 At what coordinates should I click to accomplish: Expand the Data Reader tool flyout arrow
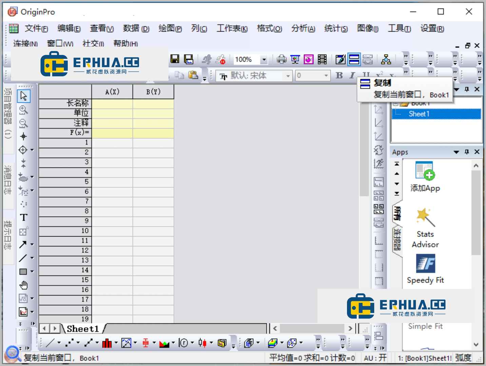(x=32, y=150)
